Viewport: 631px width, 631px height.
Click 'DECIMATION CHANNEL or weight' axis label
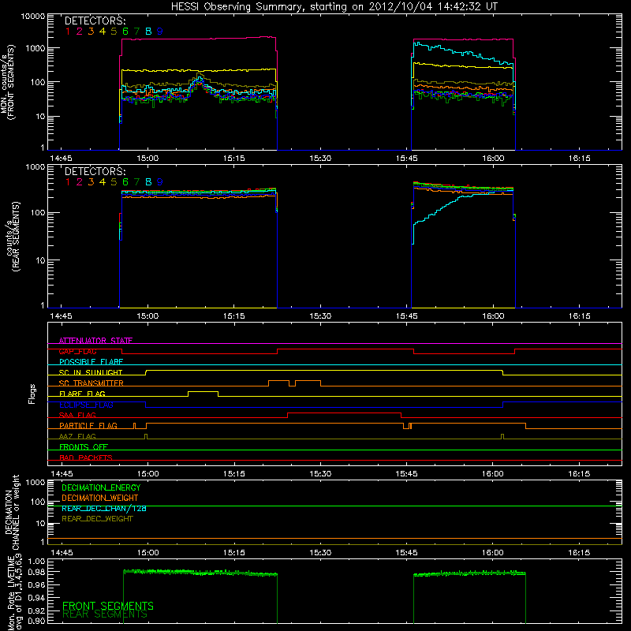(x=12, y=513)
